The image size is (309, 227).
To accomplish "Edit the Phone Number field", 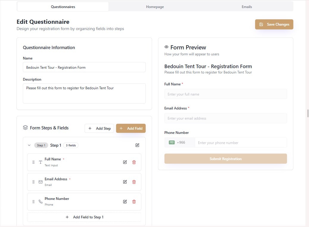I will [125, 201].
